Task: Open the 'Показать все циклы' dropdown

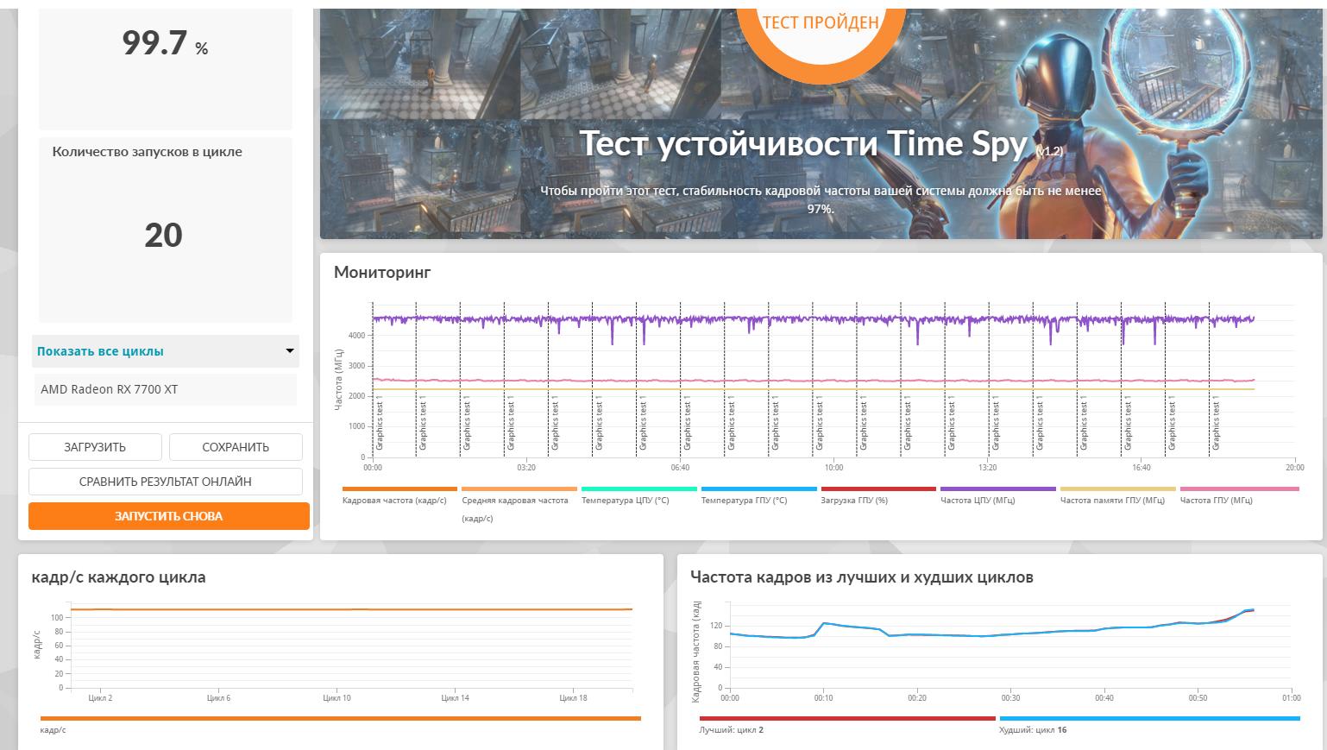Action: pos(166,351)
